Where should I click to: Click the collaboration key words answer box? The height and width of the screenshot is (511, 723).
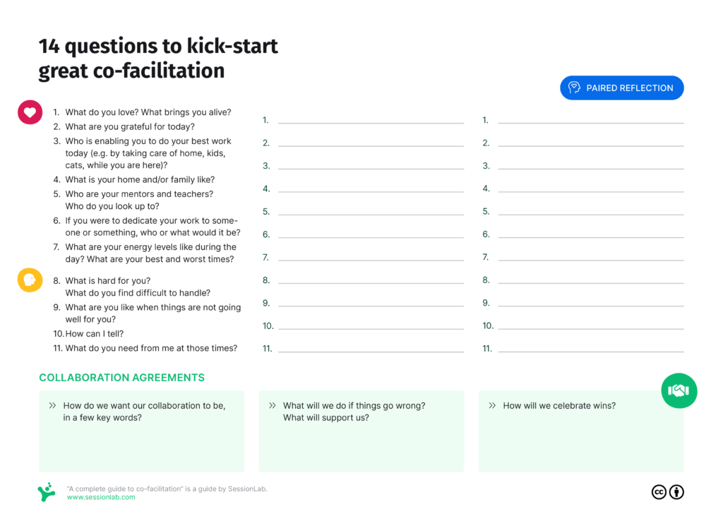click(141, 431)
